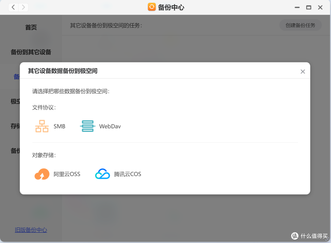Click the 创建备份任务 button
The height and width of the screenshot is (243, 331).
(300, 25)
